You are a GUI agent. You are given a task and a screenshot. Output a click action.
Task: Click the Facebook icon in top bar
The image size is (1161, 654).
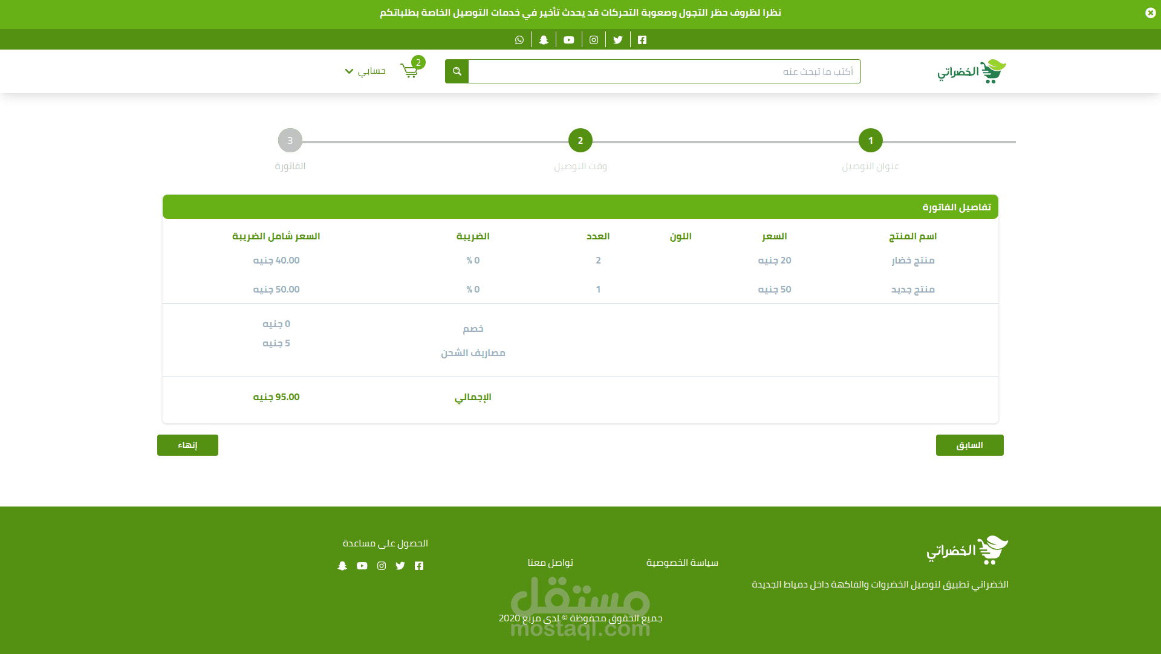pos(642,40)
